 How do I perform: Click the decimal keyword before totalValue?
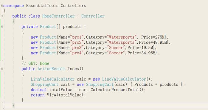tap(39, 90)
